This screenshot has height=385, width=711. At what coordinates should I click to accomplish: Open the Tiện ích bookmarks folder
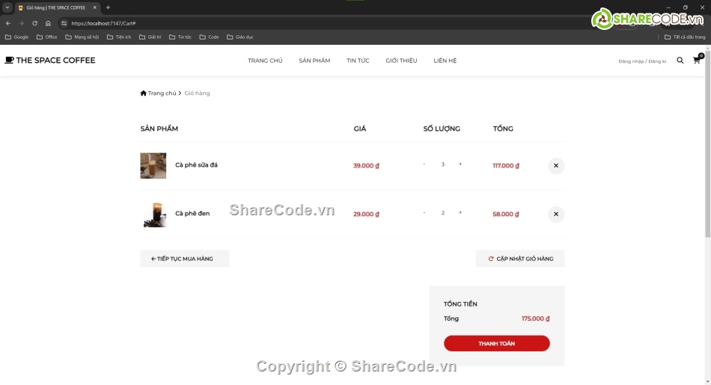pyautogui.click(x=119, y=37)
